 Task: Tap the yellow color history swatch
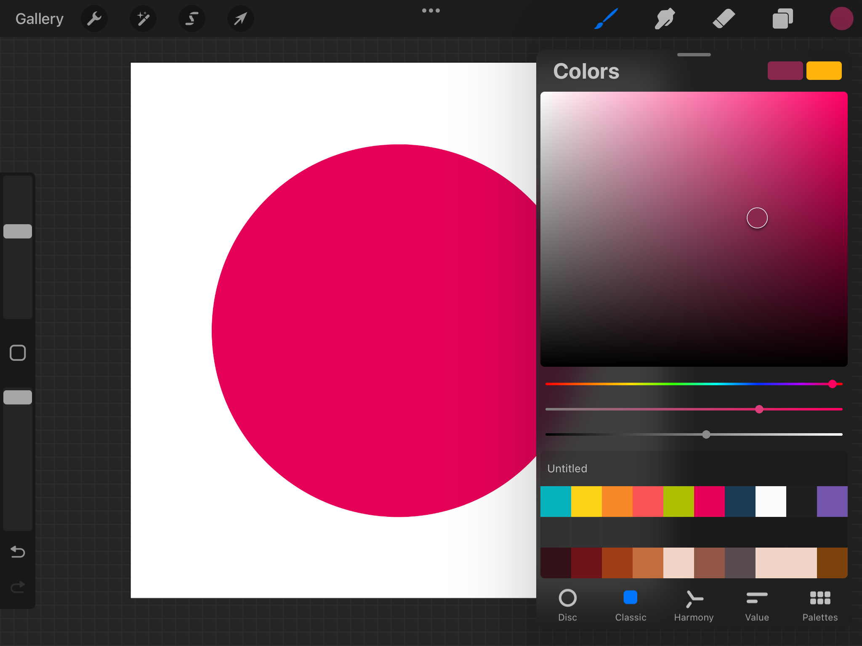[823, 71]
